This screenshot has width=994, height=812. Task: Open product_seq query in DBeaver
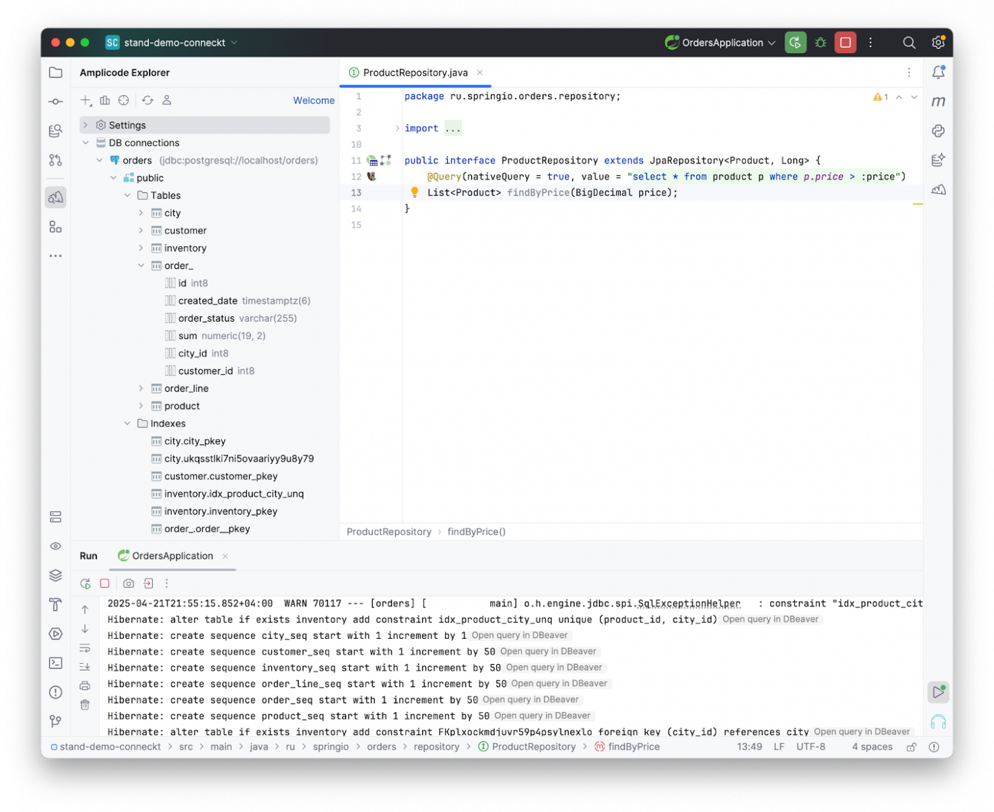pyautogui.click(x=542, y=715)
